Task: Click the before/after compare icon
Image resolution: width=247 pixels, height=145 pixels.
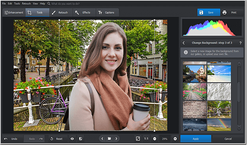Action: [81, 139]
